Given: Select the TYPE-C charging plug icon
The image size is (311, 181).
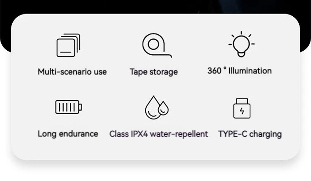Looking at the screenshot, I should 242,108.
